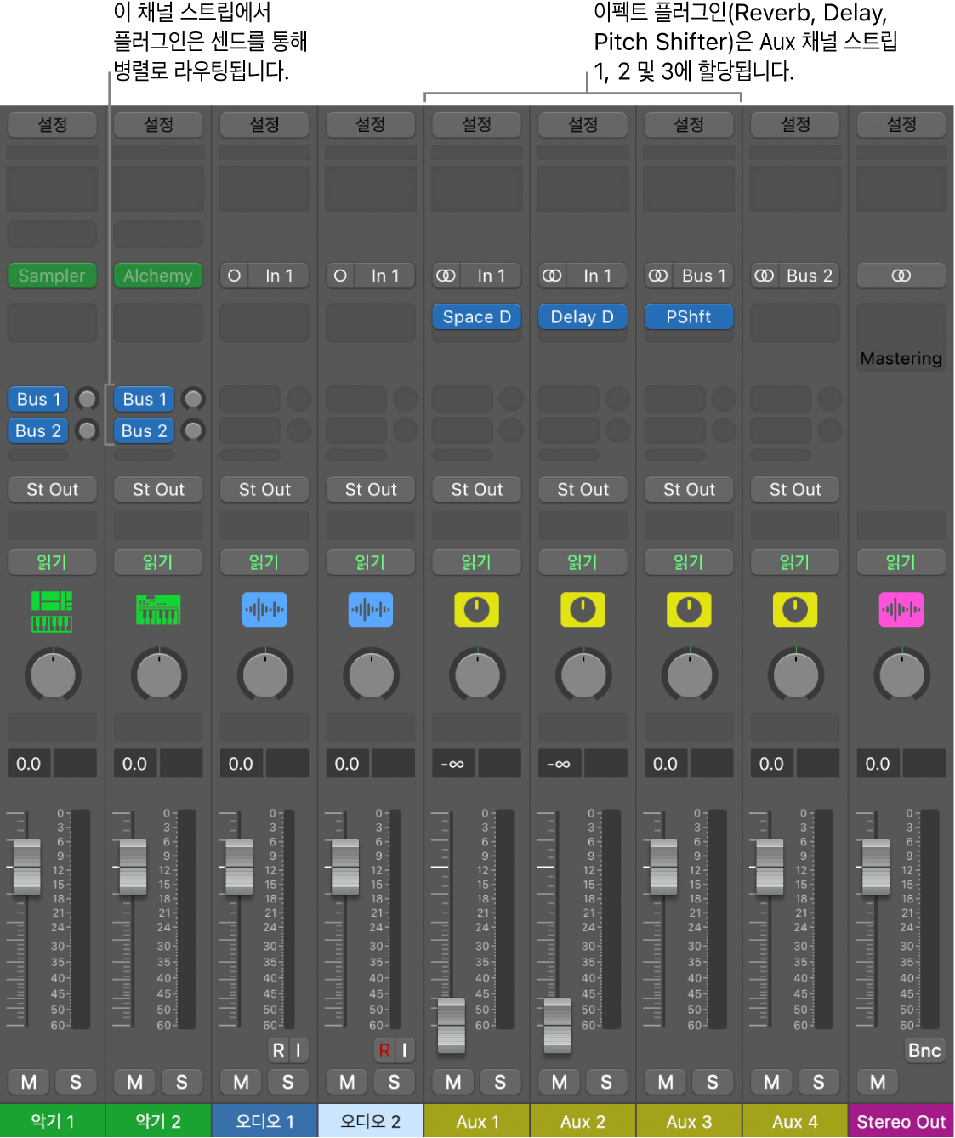This screenshot has width=955, height=1138.
Task: Open the PShft pitch shifter plug-in
Action: pos(689,316)
